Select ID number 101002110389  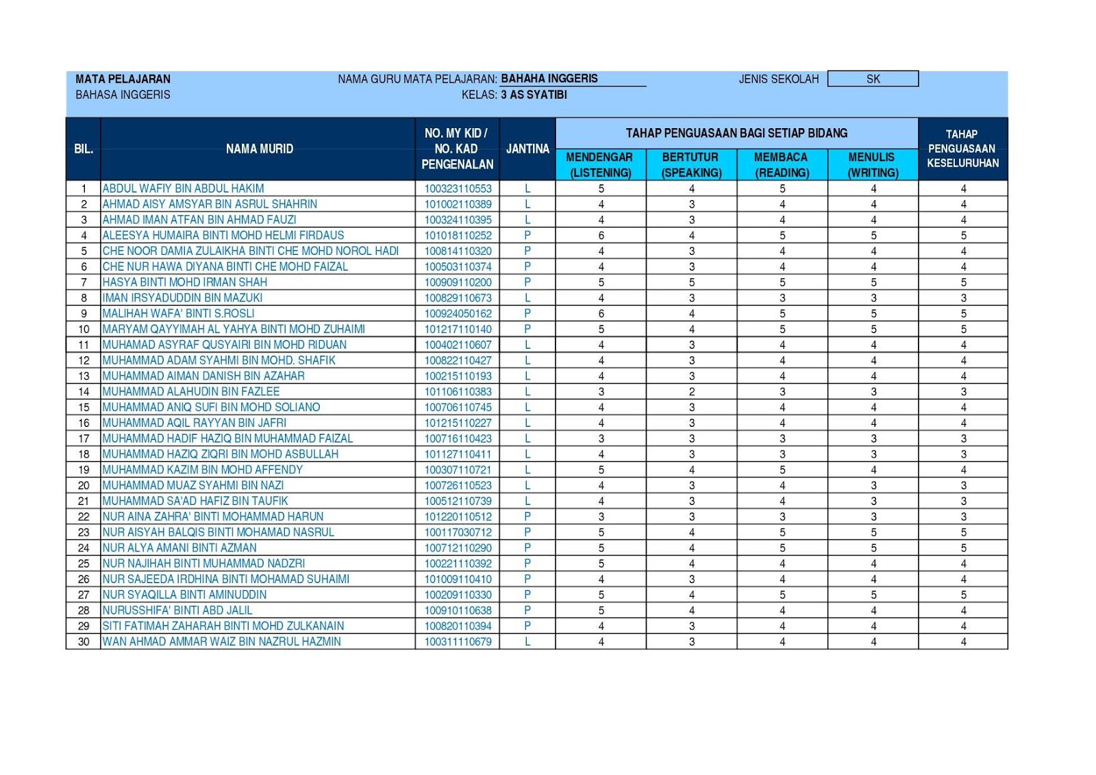[458, 204]
